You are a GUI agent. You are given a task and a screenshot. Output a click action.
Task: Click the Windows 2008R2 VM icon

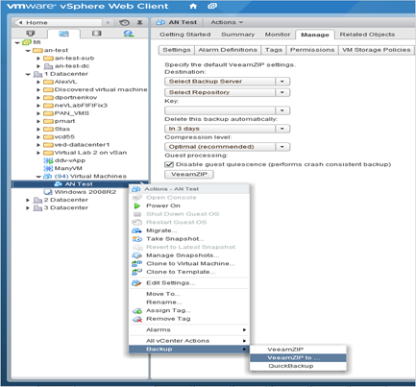48,192
